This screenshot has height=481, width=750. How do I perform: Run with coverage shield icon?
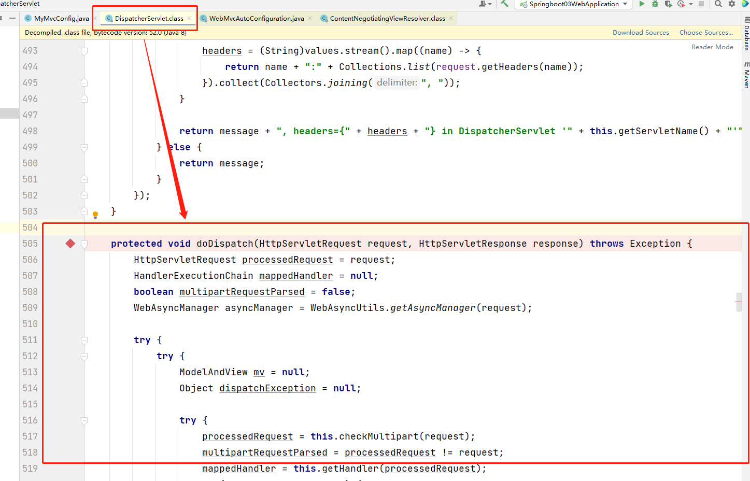(x=668, y=4)
